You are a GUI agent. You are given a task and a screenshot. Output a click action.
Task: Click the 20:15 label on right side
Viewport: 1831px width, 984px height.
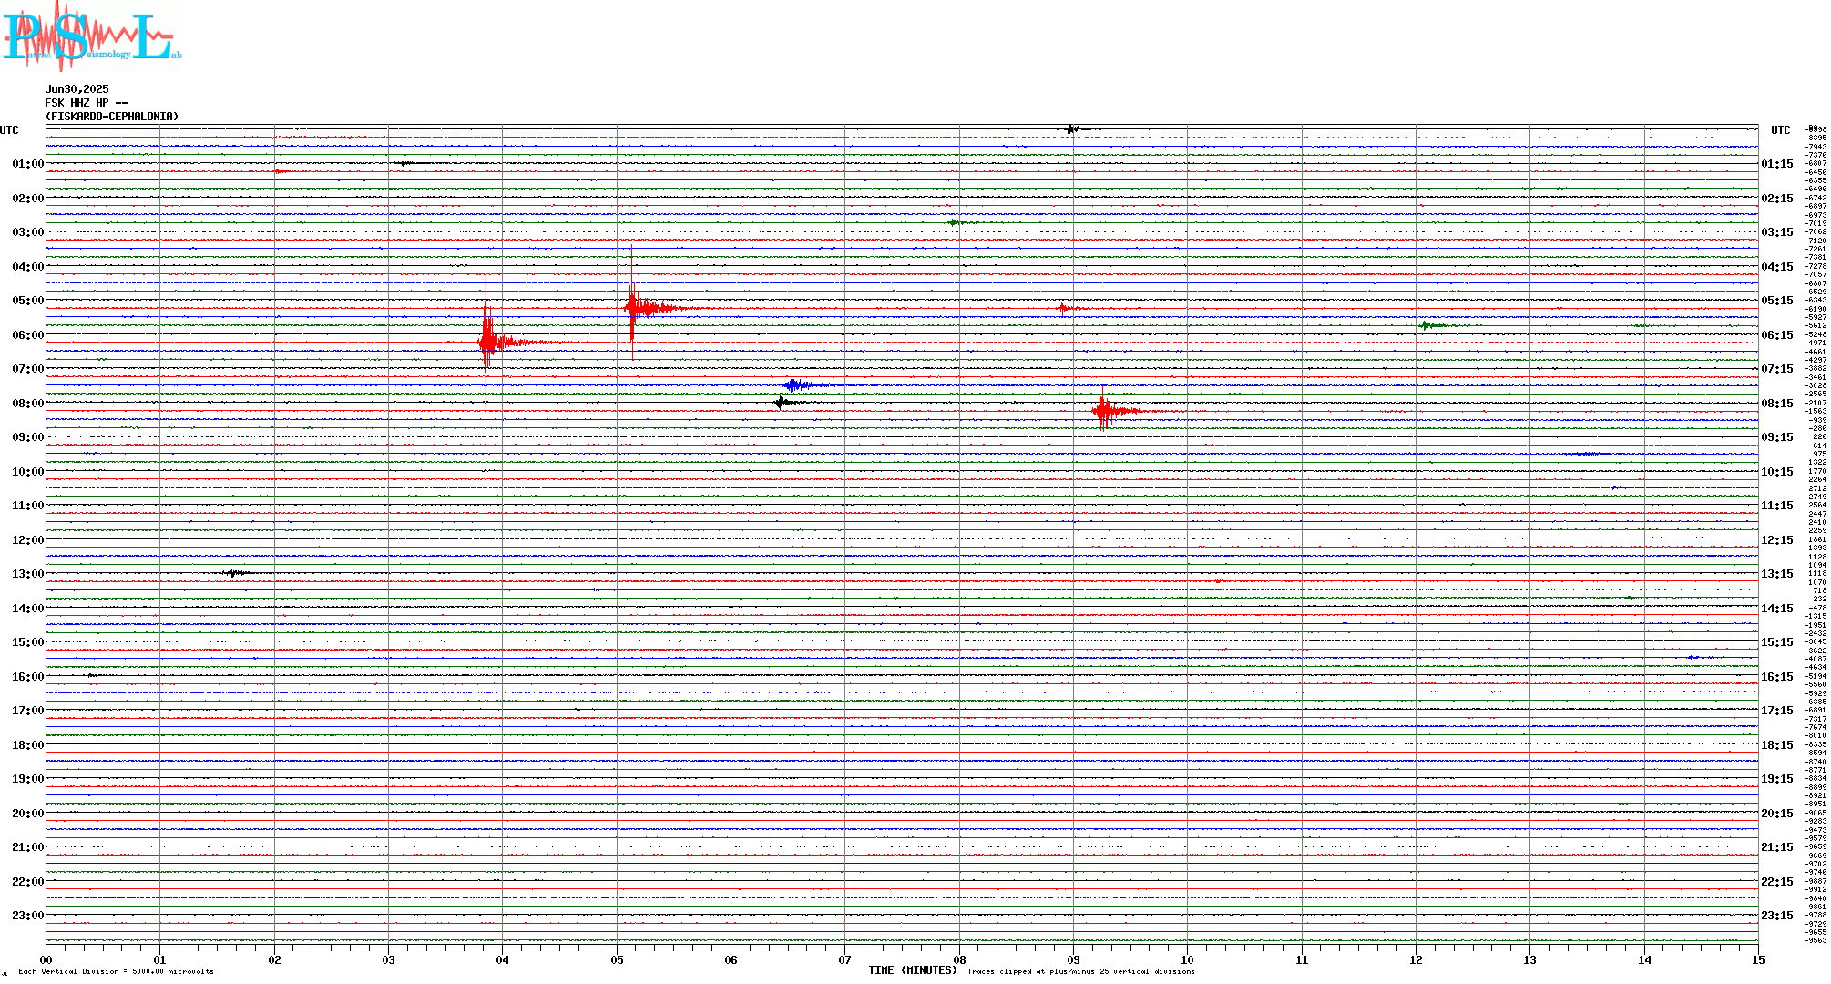1777,814
